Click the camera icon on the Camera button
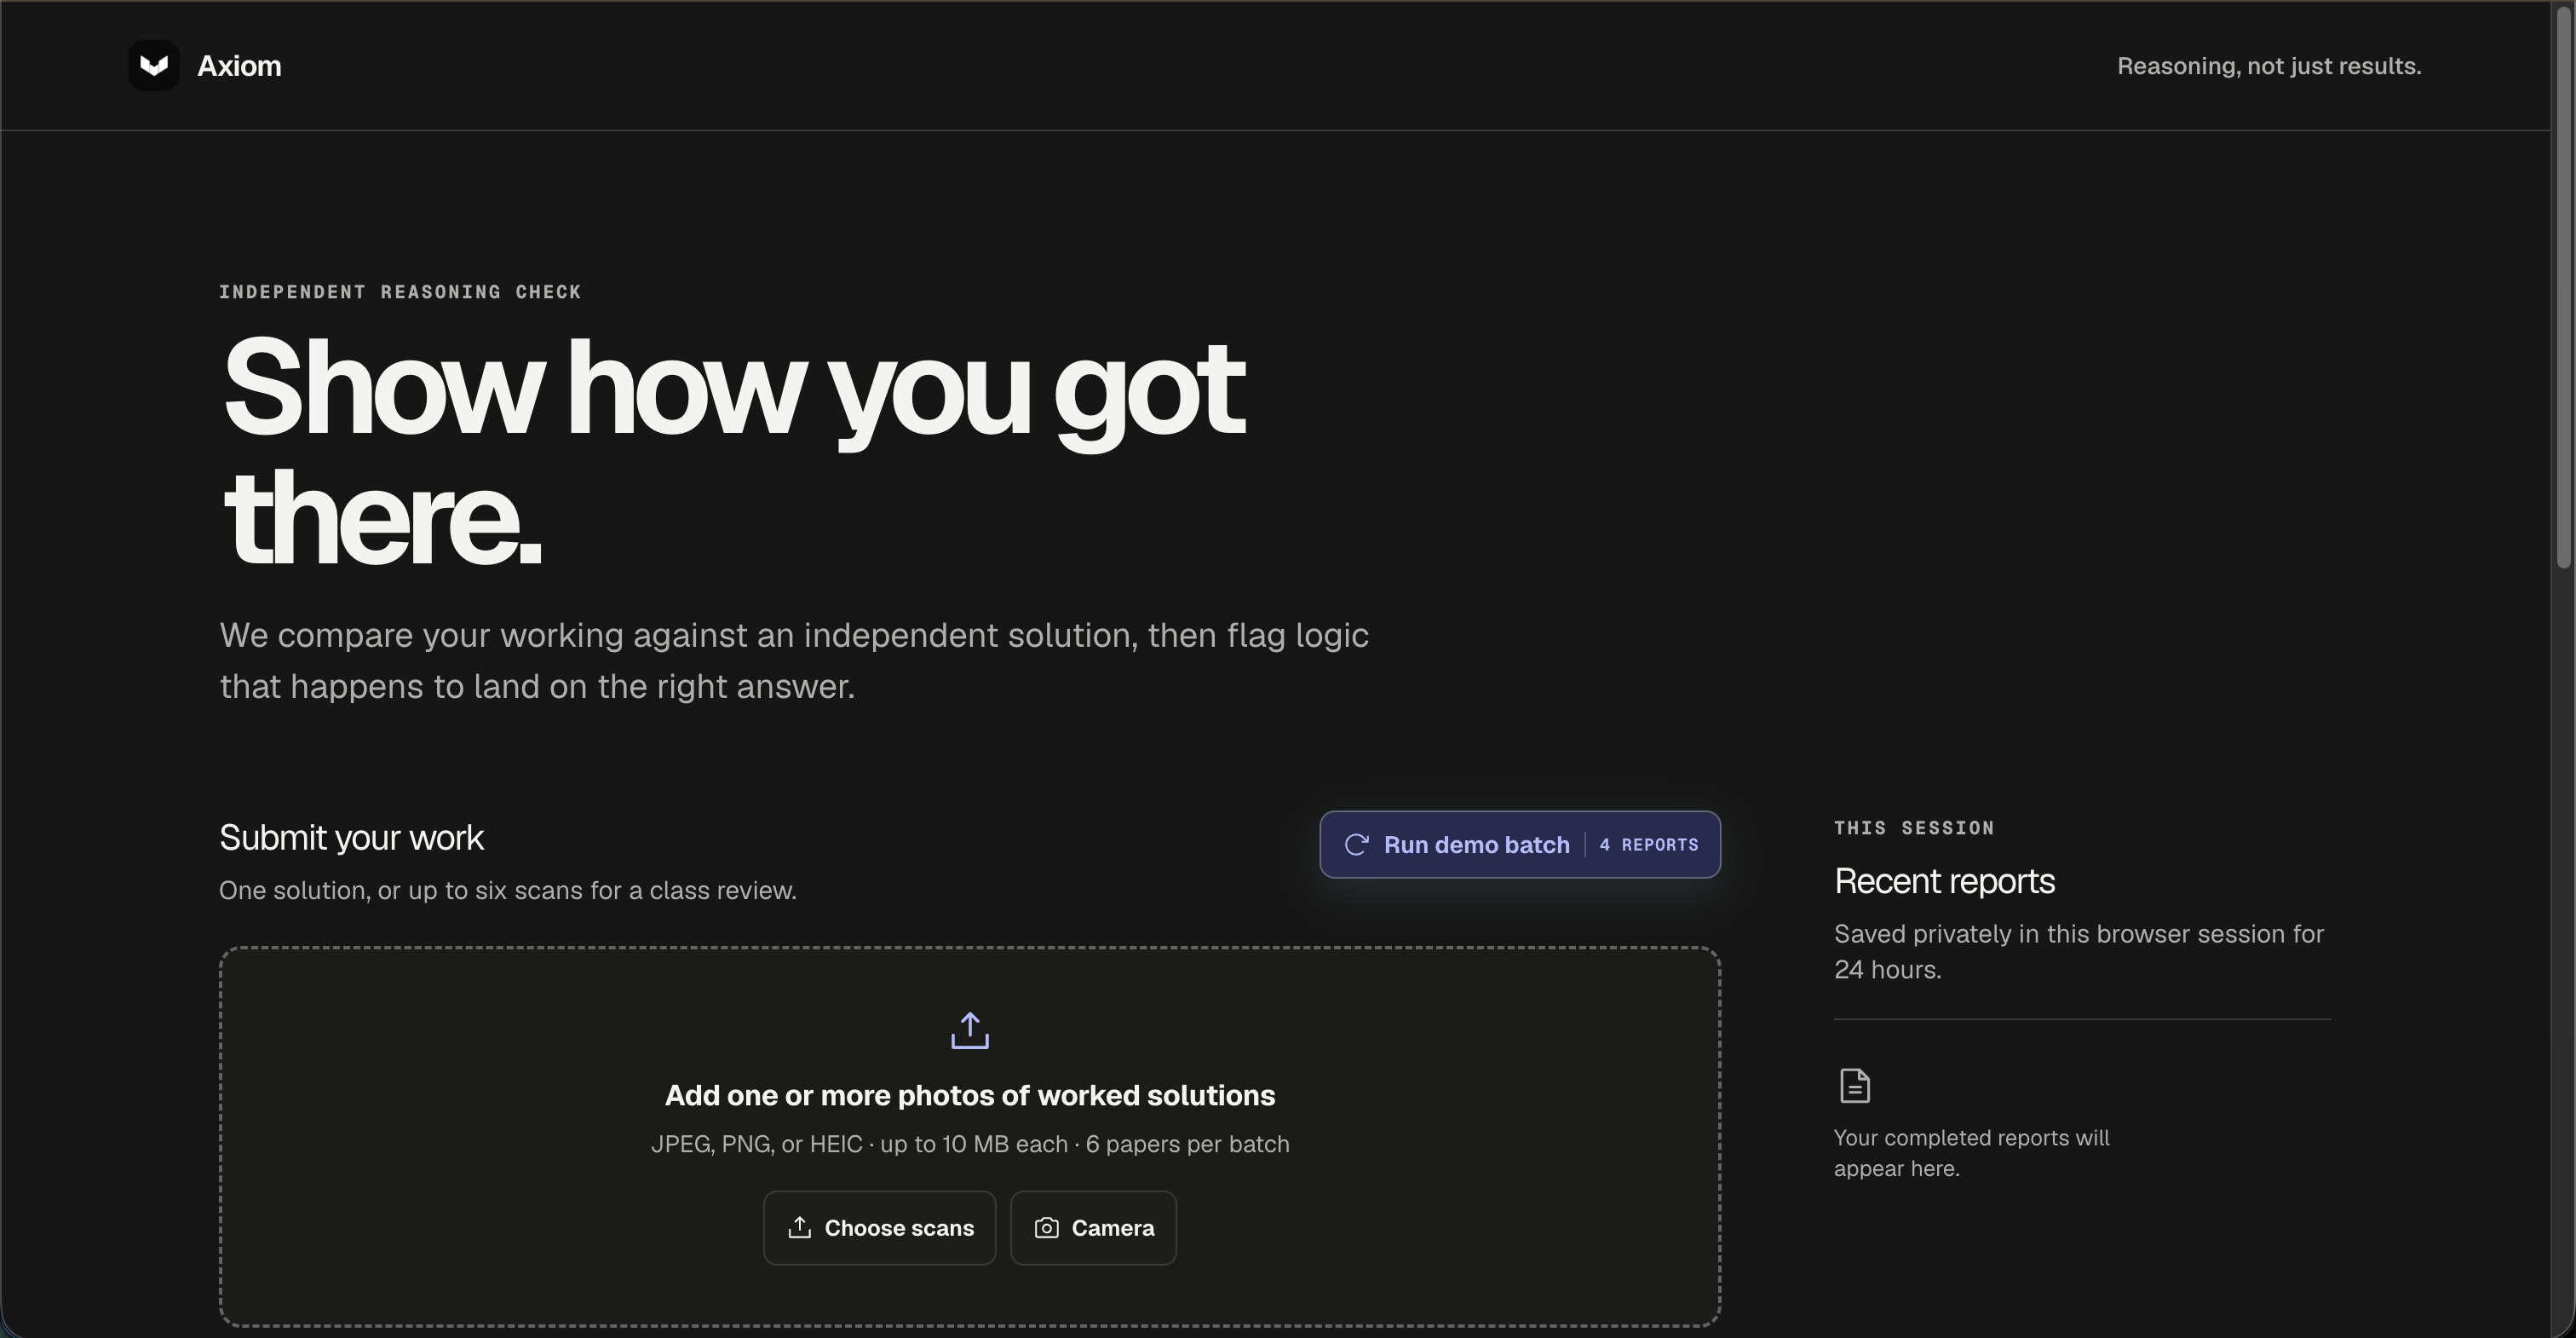2576x1338 pixels. click(1046, 1227)
